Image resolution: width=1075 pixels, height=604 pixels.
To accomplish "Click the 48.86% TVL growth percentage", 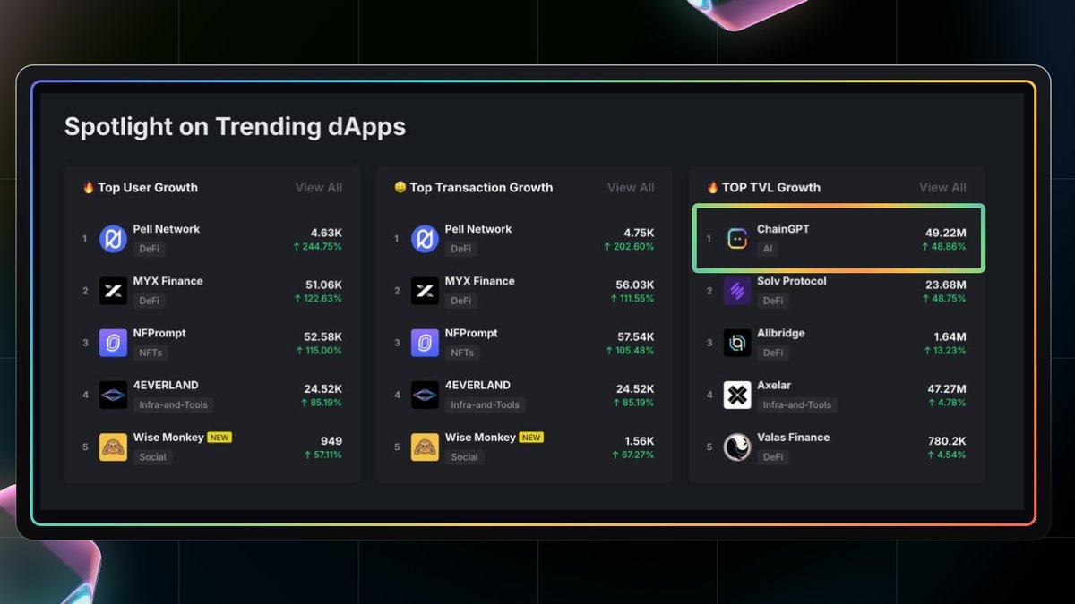I will (944, 247).
